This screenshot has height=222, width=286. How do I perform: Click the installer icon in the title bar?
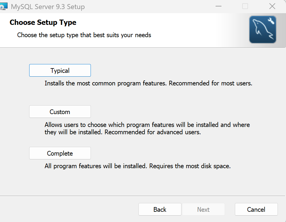(4, 6)
